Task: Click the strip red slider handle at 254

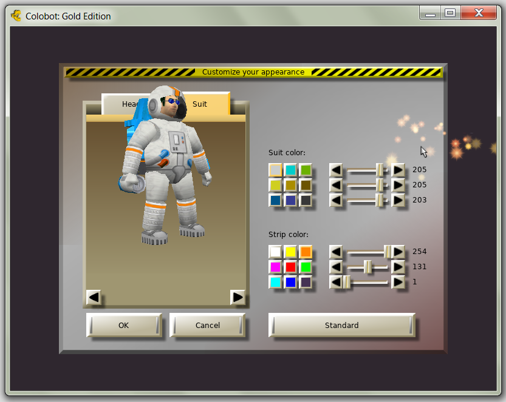Action: click(x=388, y=252)
